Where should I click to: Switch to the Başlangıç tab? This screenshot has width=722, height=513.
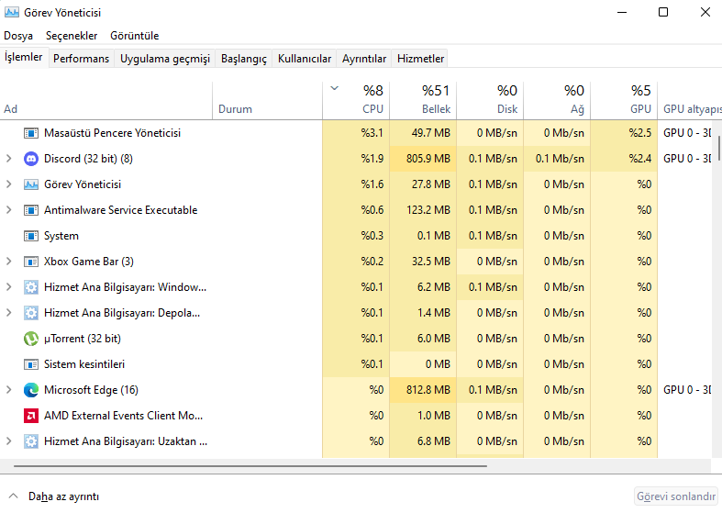pyautogui.click(x=244, y=59)
